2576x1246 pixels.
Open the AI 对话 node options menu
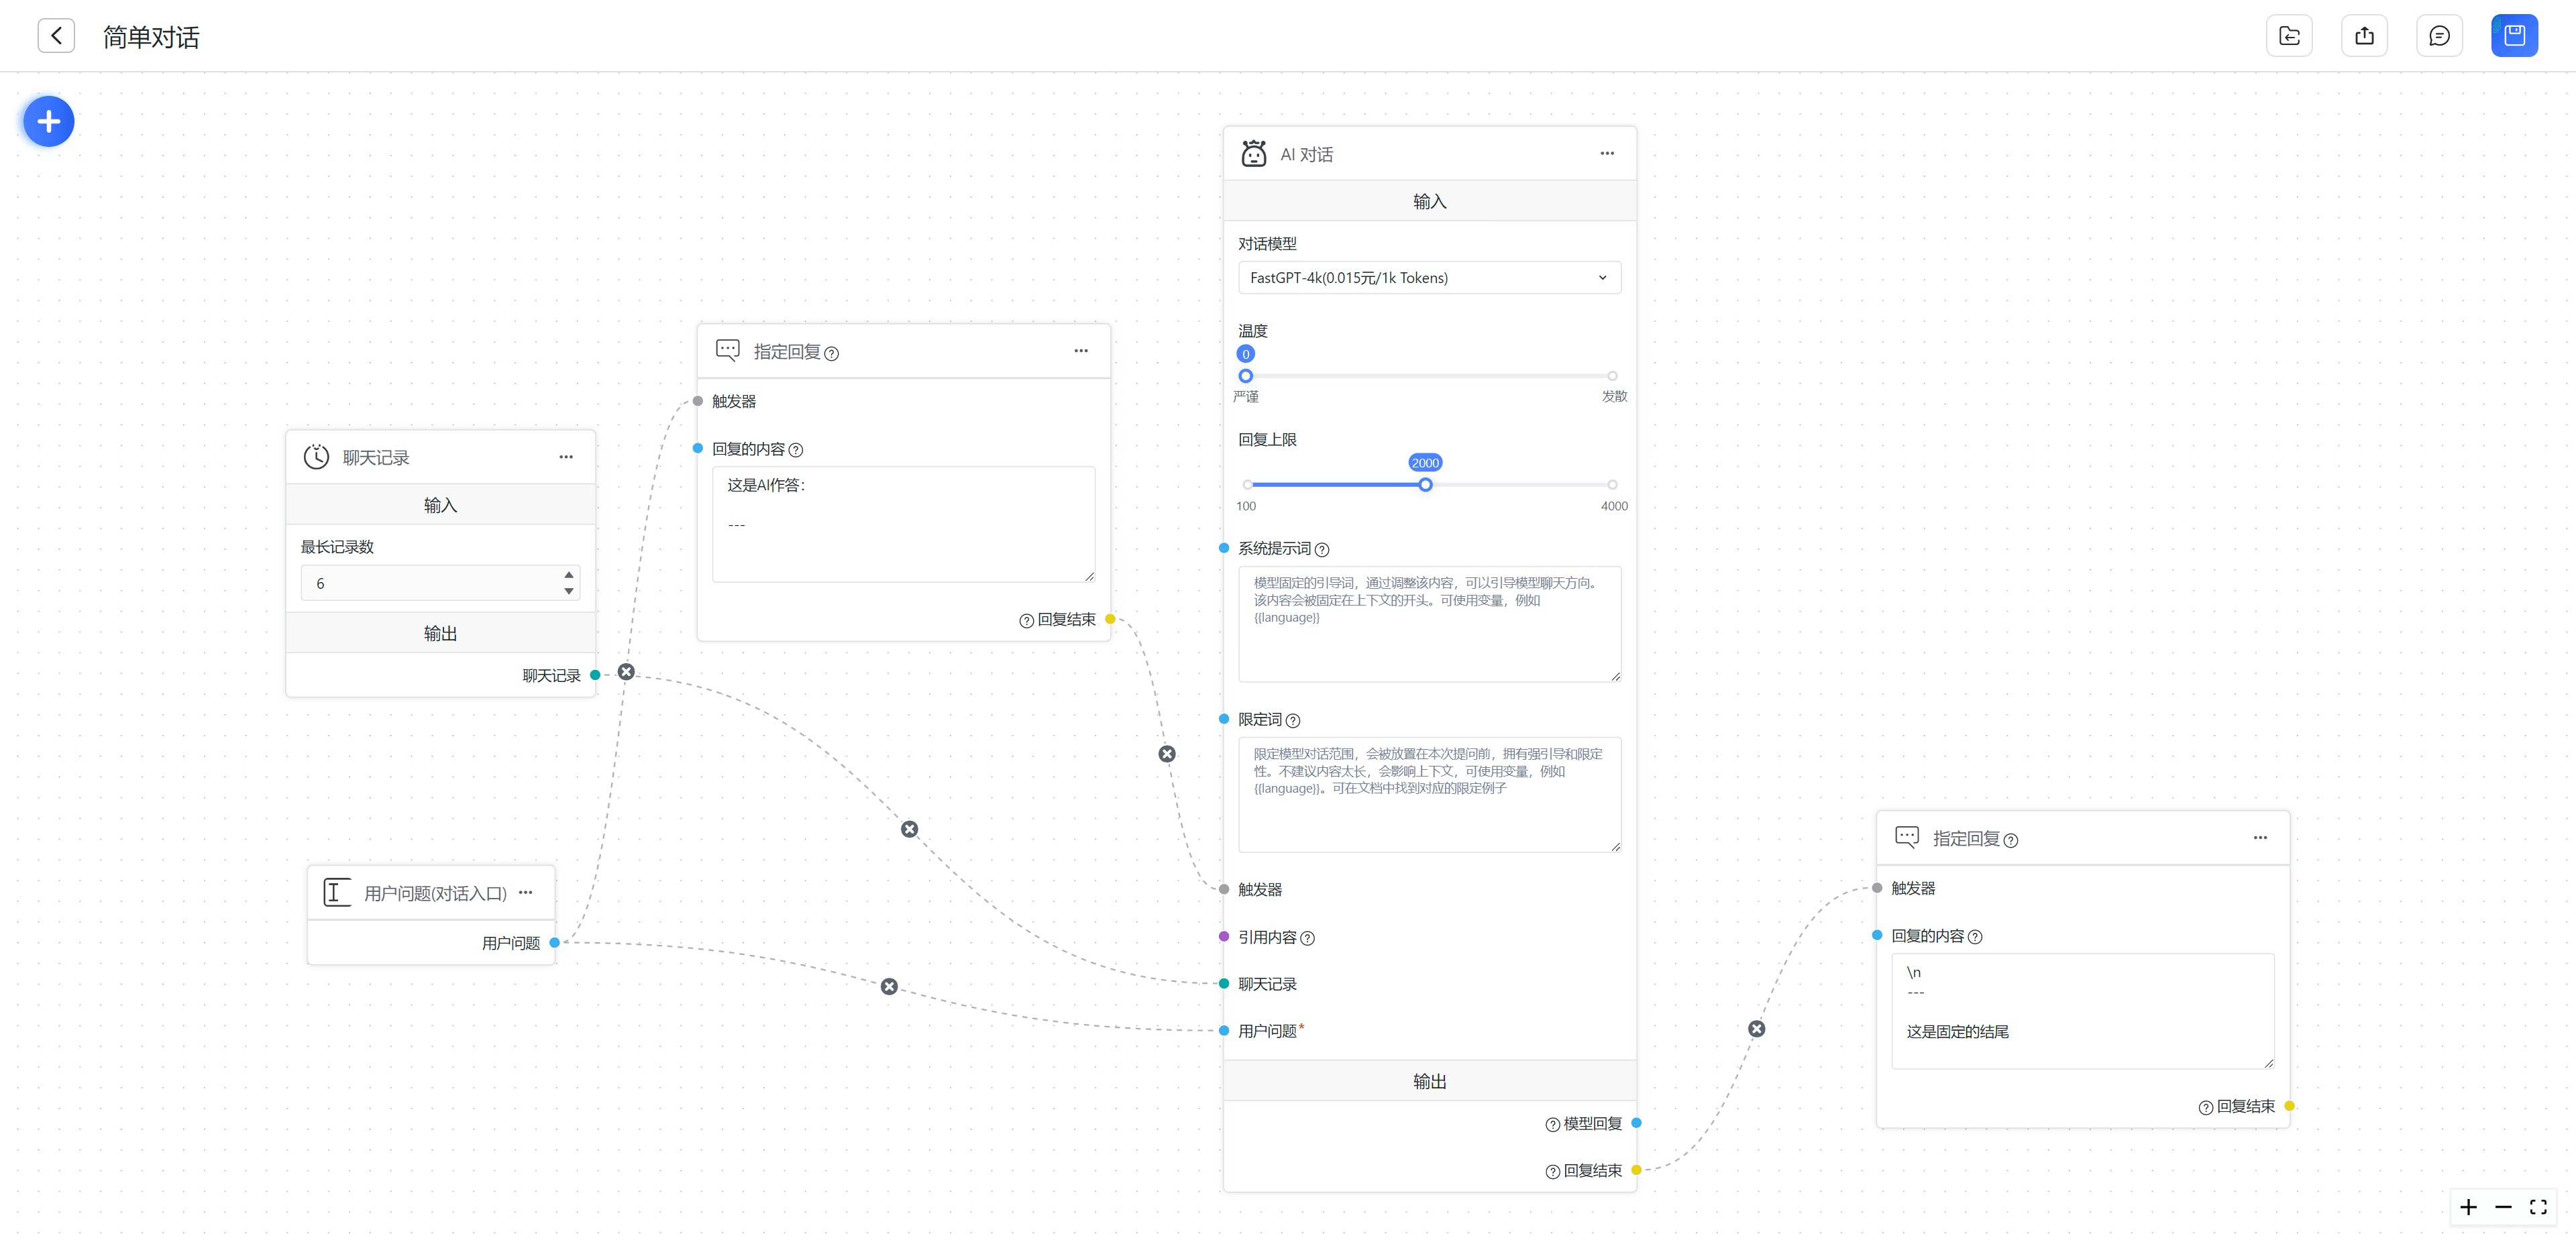coord(1607,153)
